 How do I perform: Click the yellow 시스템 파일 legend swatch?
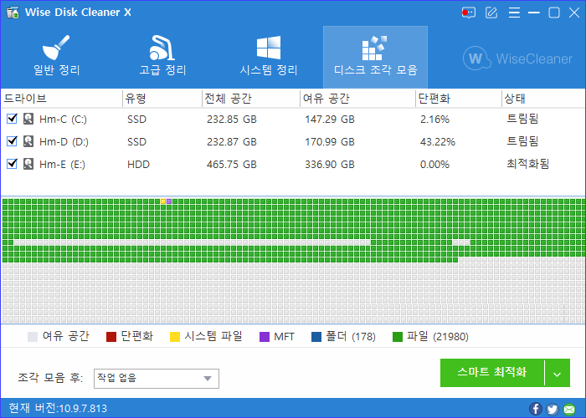[x=175, y=337]
